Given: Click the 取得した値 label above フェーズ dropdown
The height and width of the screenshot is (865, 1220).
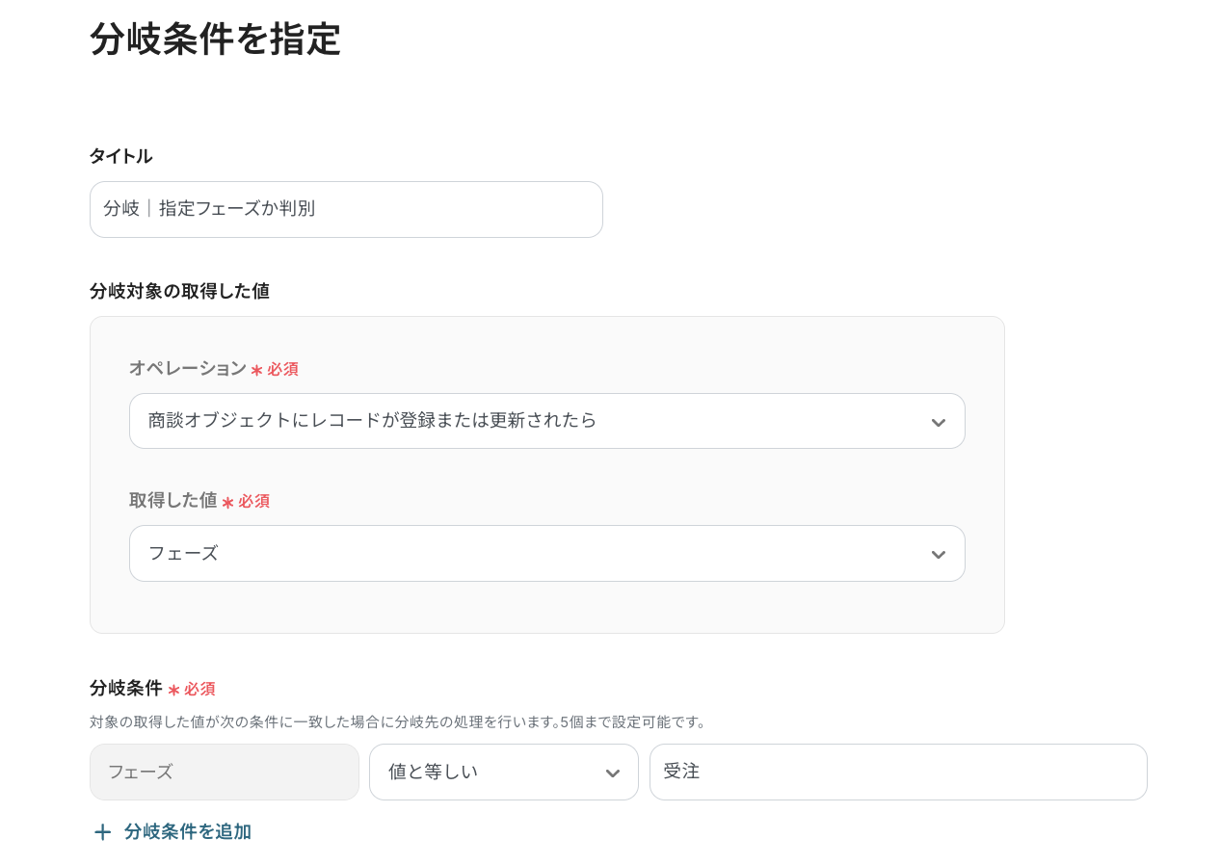Looking at the screenshot, I should 173,500.
